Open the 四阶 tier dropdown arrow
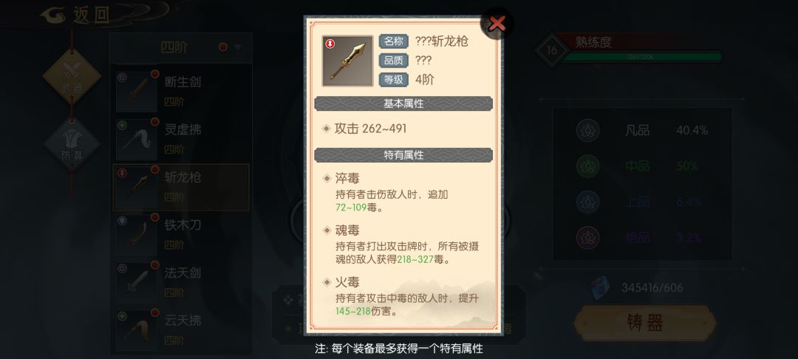 (238, 48)
